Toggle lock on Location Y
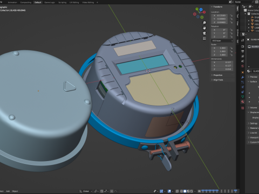259x194 pixels. pos(231,19)
